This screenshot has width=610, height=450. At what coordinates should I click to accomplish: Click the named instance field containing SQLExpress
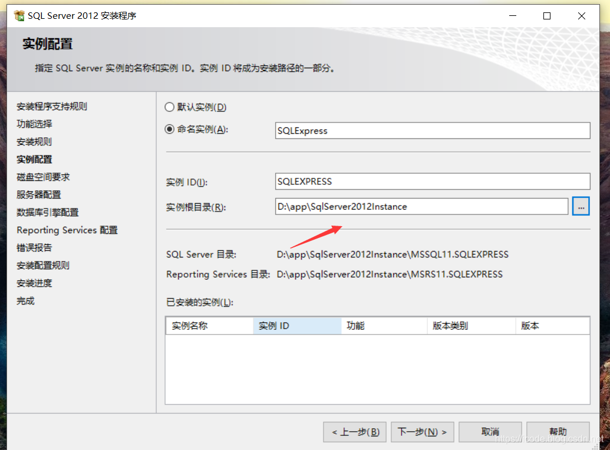pyautogui.click(x=433, y=131)
